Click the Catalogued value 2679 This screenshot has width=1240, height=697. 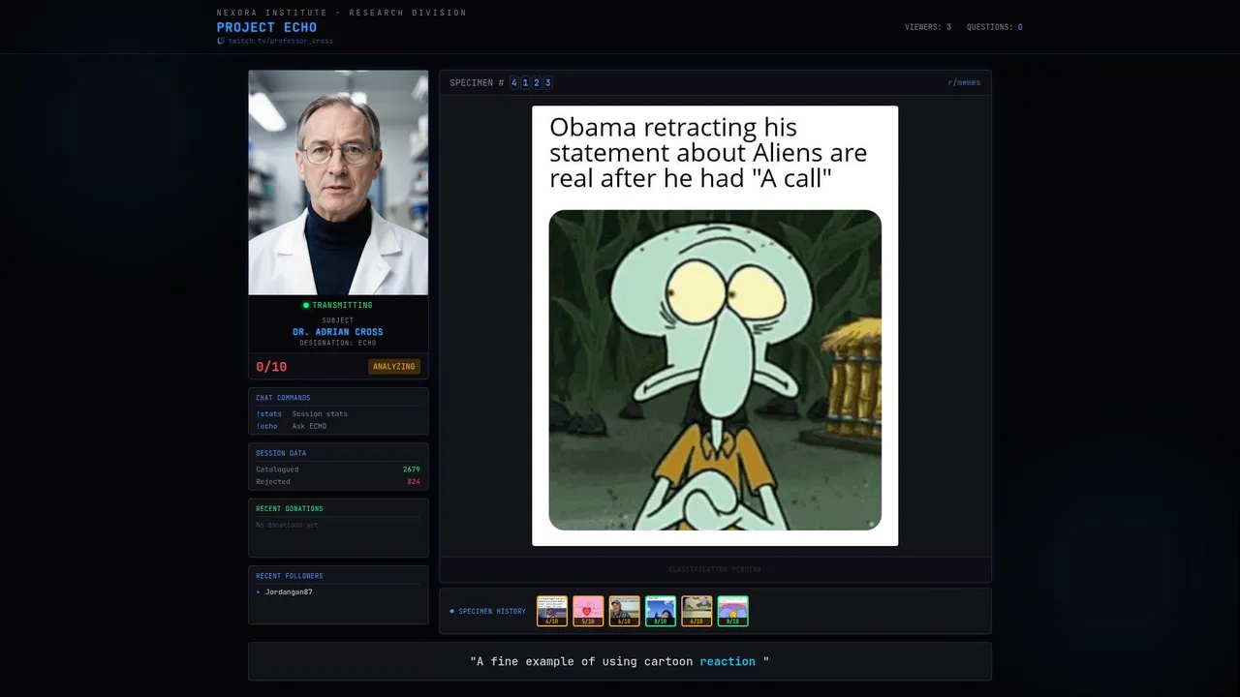(x=412, y=470)
